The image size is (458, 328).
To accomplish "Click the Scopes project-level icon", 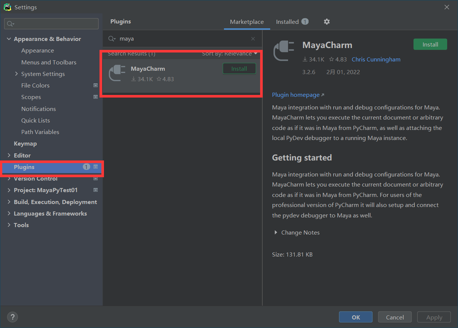I will 95,97.
